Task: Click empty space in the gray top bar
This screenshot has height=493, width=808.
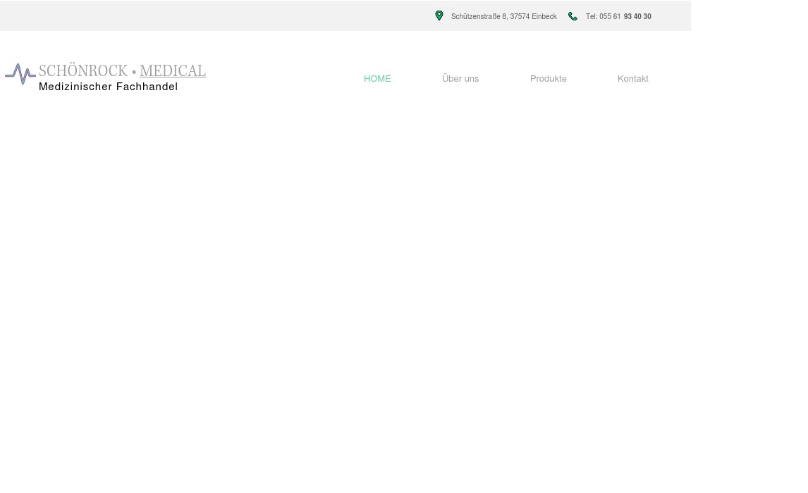Action: tap(212, 15)
